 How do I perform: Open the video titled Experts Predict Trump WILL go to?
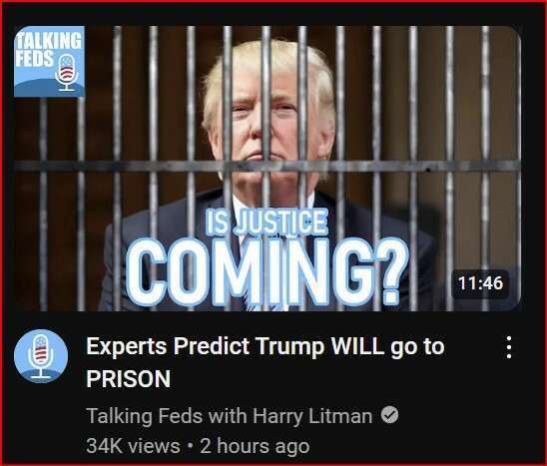266,346
